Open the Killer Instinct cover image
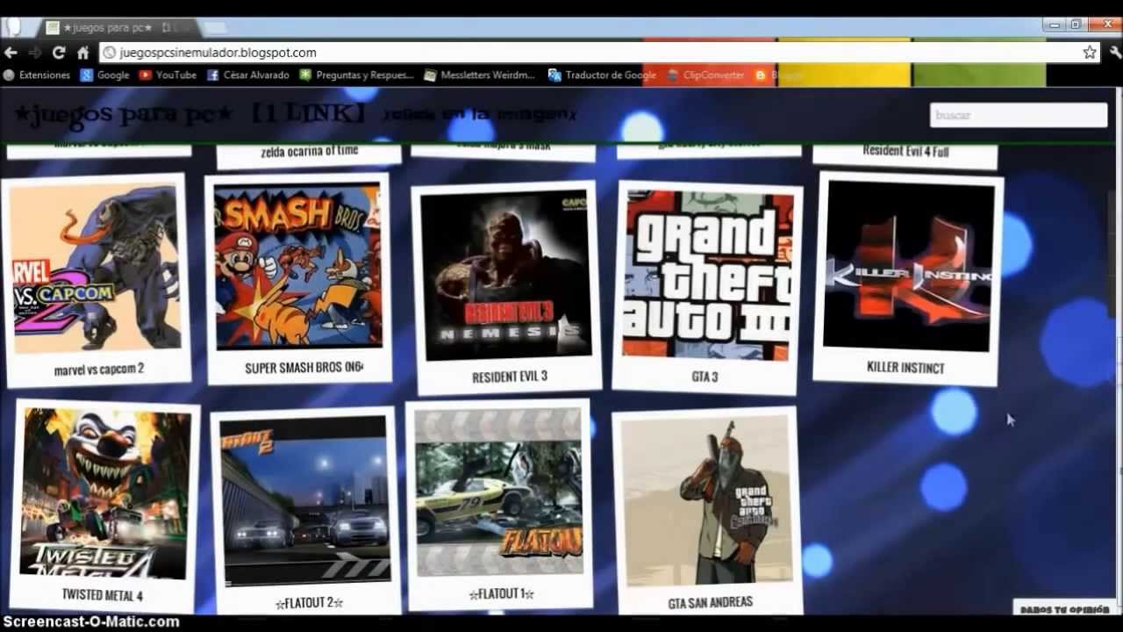The width and height of the screenshot is (1123, 632). click(909, 265)
